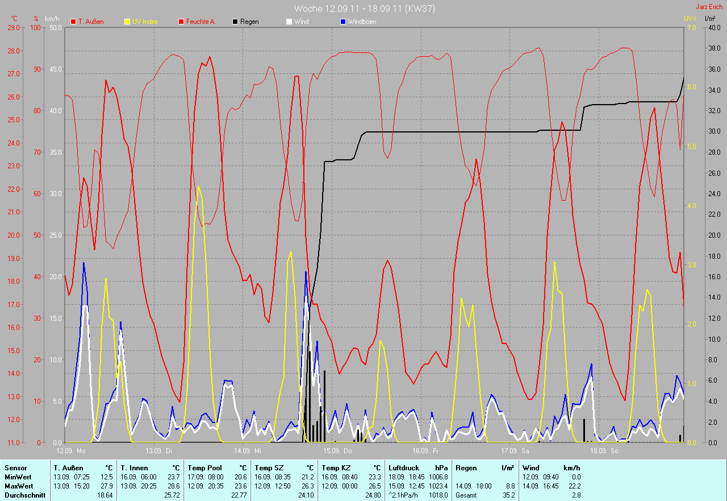Image resolution: width=727 pixels, height=501 pixels.
Task: Select the 'Temp SZ' column header
Action: 269,467
